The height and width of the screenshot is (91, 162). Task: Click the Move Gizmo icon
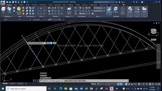tap(123, 11)
